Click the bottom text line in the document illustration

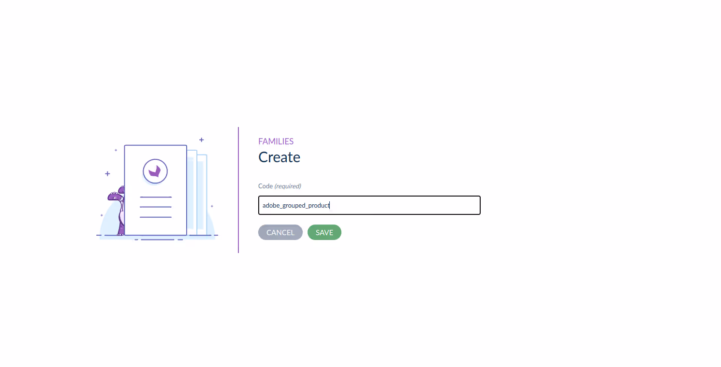[x=156, y=217]
